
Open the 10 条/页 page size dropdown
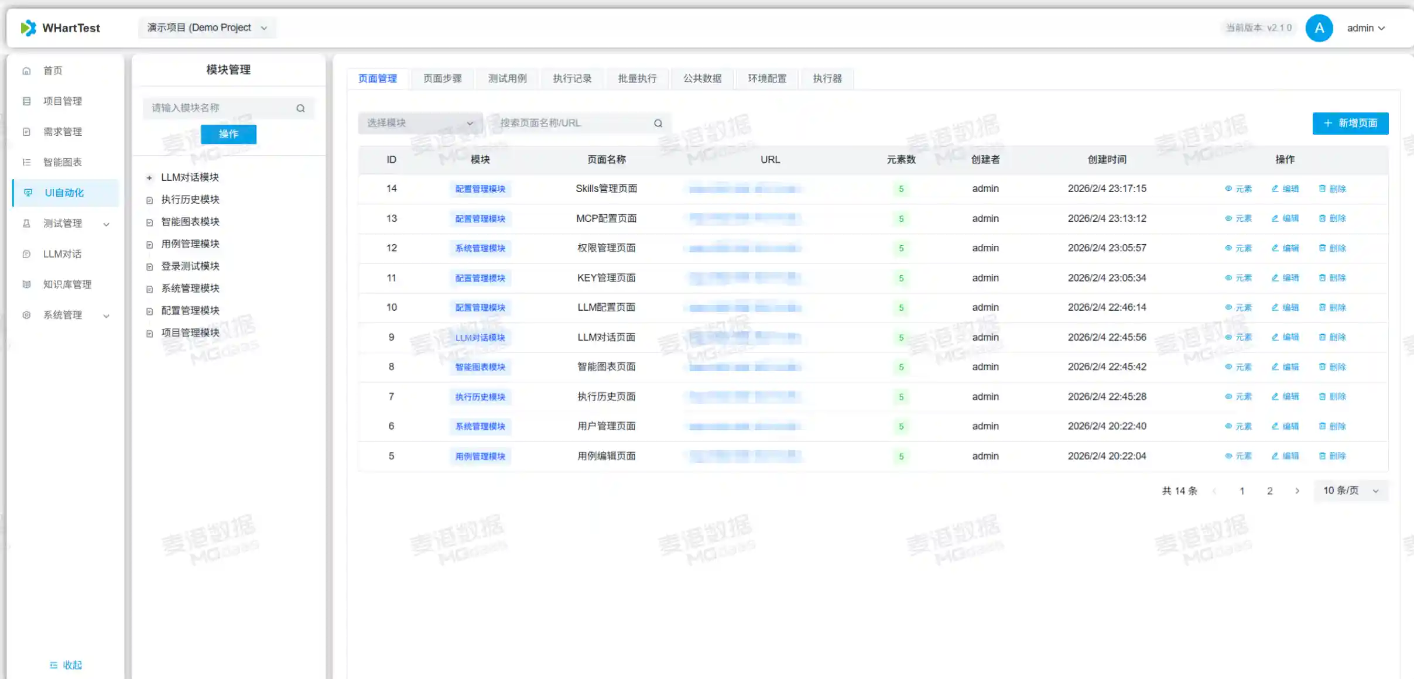[1350, 491]
